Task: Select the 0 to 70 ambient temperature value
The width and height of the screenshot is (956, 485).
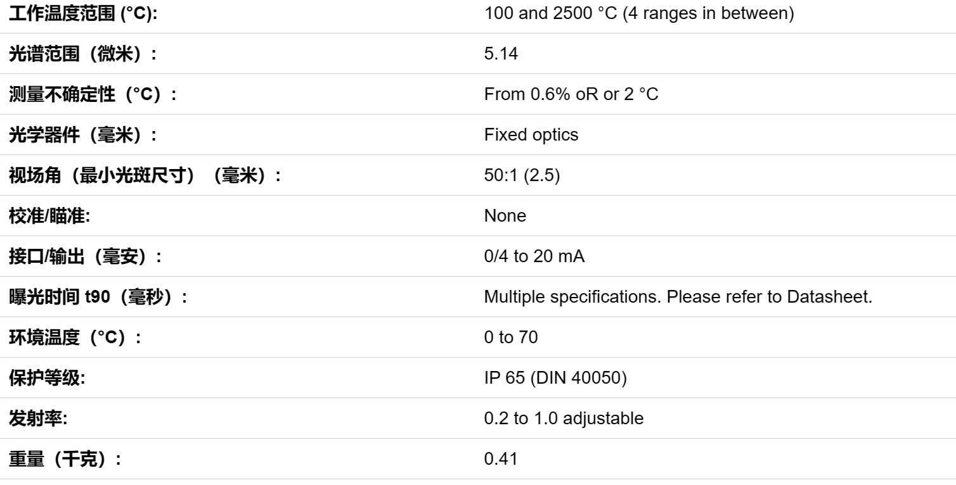Action: [x=511, y=337]
